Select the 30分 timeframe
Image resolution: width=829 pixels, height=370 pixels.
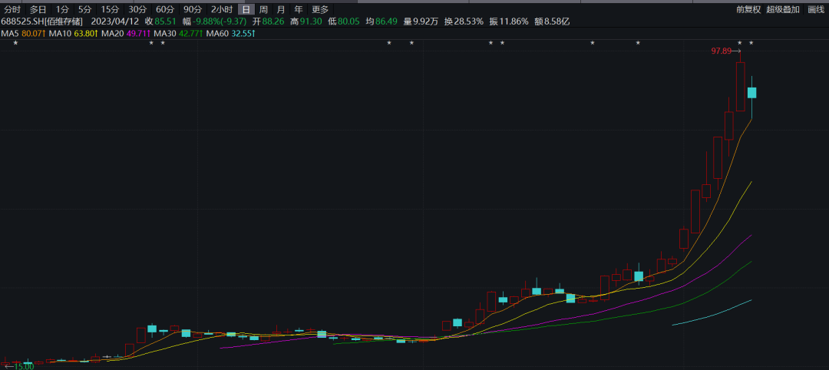click(x=137, y=9)
